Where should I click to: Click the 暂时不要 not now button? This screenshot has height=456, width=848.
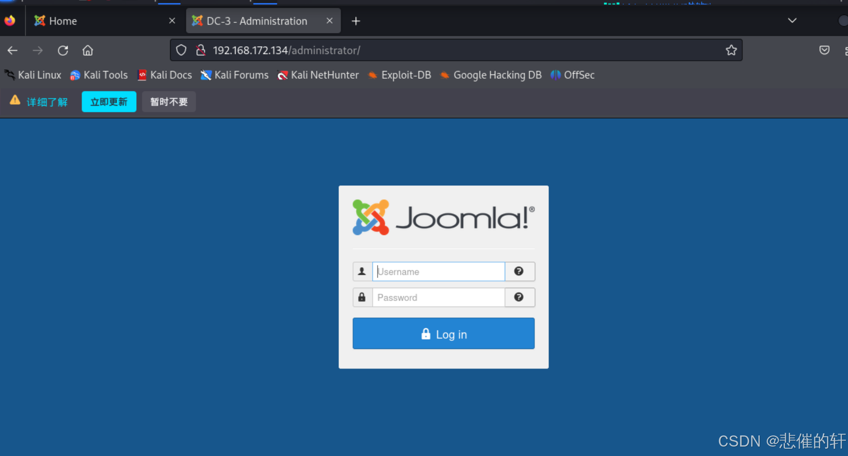tap(169, 101)
